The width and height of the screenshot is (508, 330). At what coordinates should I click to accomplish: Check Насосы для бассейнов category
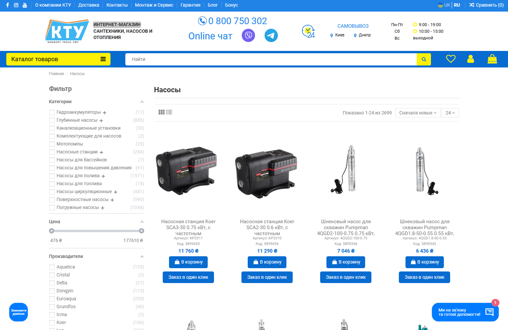[52, 160]
